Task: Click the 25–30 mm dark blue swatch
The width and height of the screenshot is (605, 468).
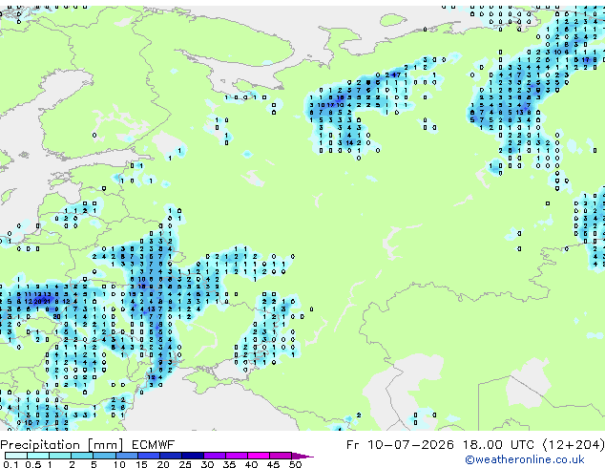Action: (192, 456)
